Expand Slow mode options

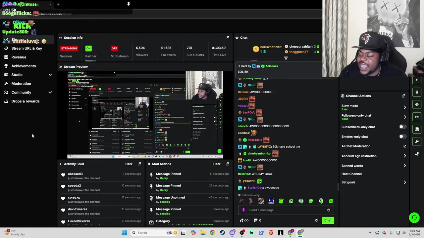405,107
